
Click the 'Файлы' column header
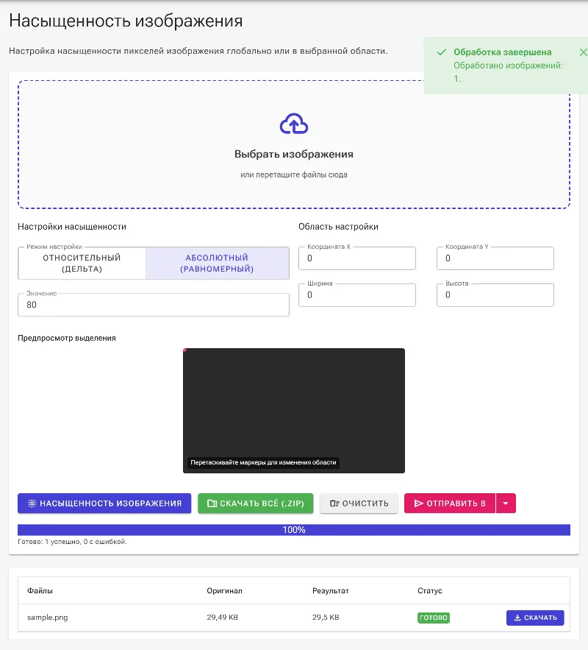click(40, 590)
